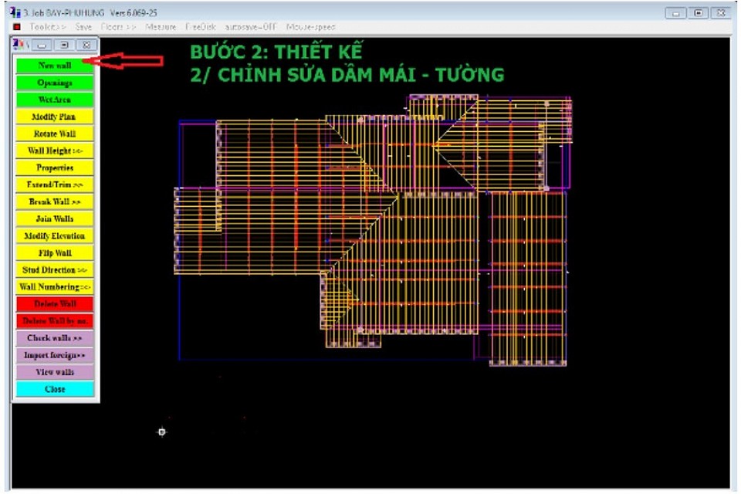Maximize the floating wall tools panel
This screenshot has width=741, height=494.
pos(66,46)
